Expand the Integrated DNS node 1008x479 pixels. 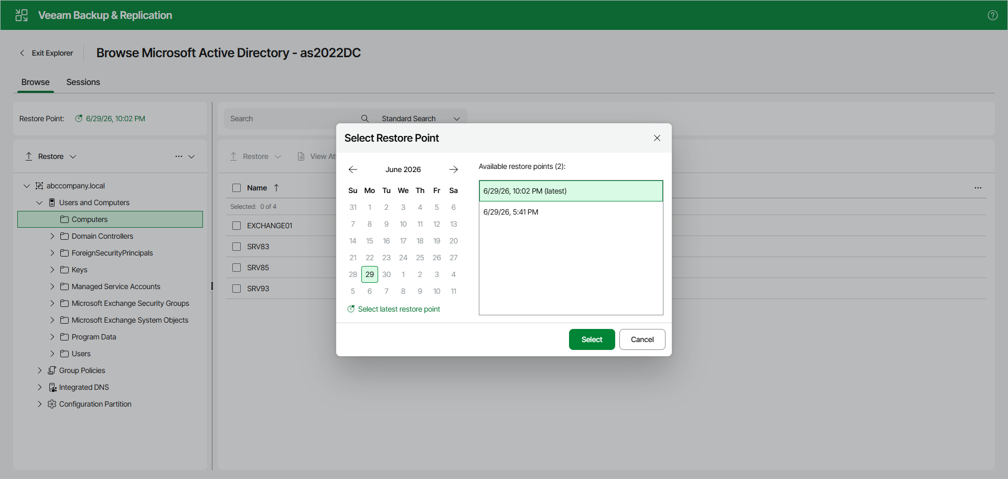tap(39, 387)
